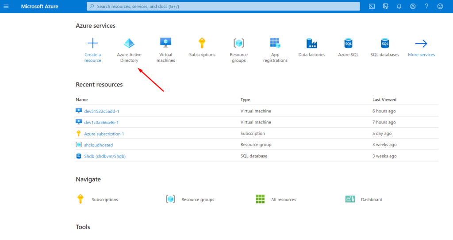The height and width of the screenshot is (240, 453).
Task: Open Data factories service icon
Action: [312, 43]
